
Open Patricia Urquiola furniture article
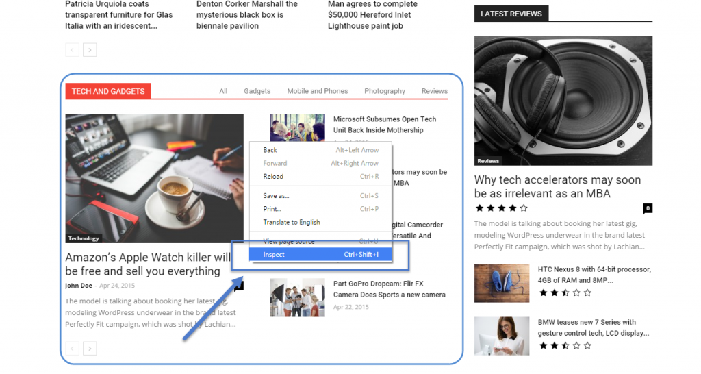click(x=119, y=15)
